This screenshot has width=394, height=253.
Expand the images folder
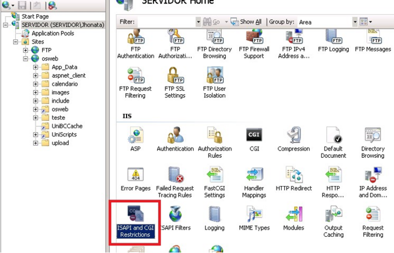pos(35,92)
